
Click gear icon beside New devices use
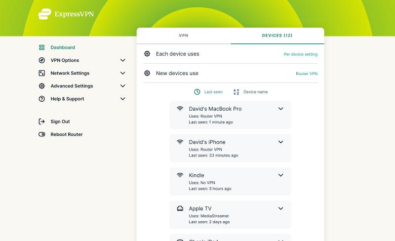(147, 73)
